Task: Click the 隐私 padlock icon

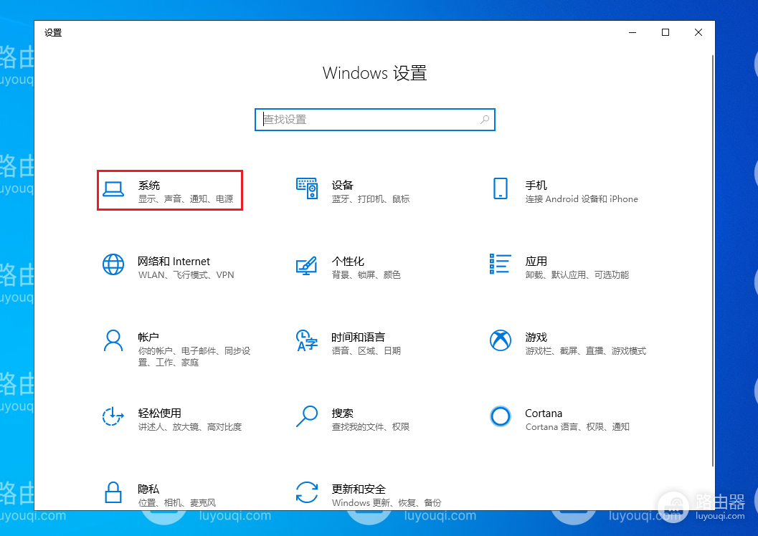Action: tap(113, 492)
